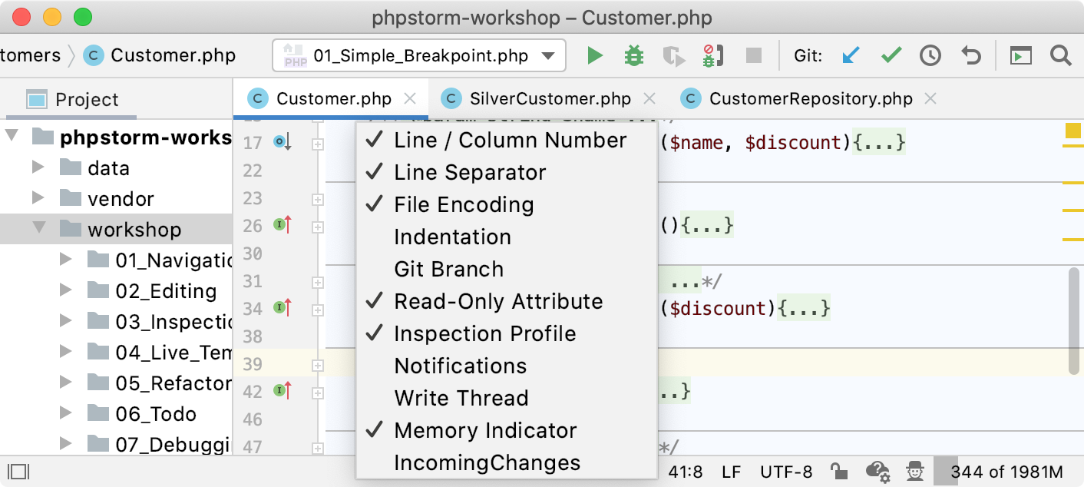
Task: Uncheck Inspection Profile widget
Action: 507,333
